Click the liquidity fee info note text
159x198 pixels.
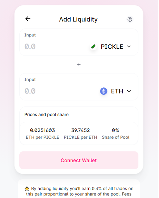(79, 192)
